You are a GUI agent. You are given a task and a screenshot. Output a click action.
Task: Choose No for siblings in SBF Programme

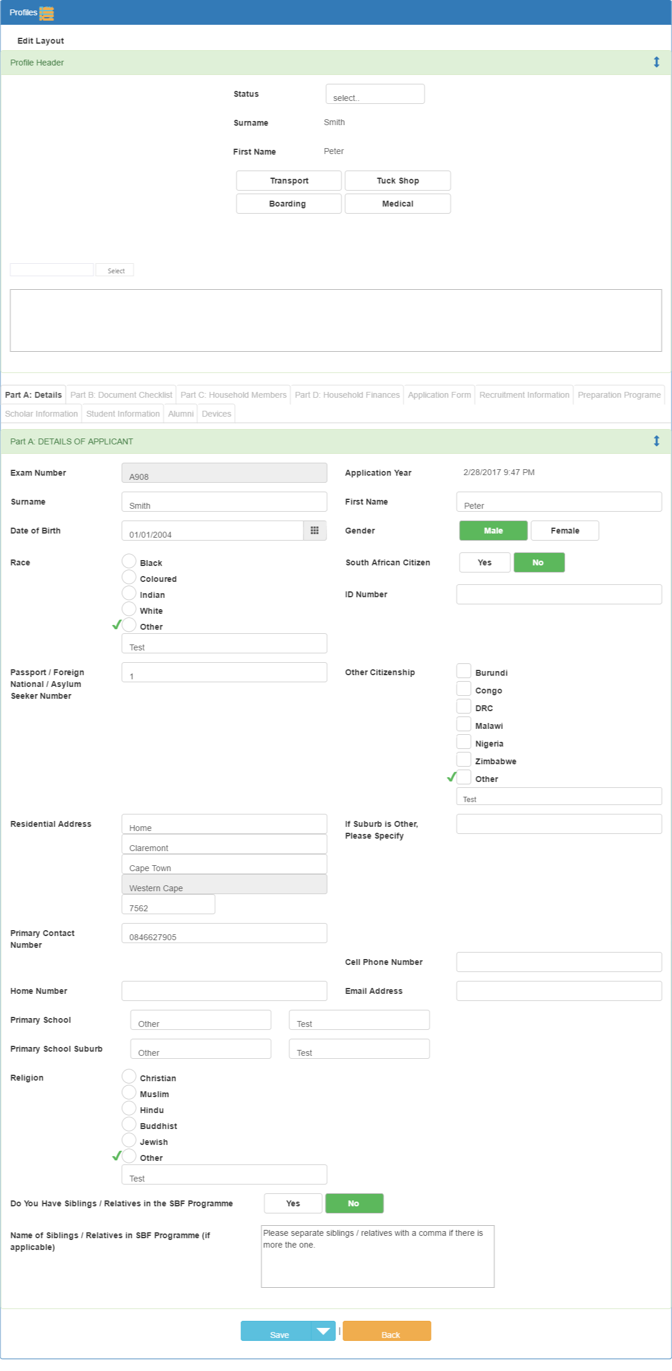(354, 1203)
